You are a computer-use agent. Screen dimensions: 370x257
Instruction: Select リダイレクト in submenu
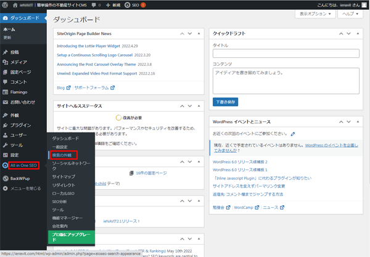coord(64,185)
